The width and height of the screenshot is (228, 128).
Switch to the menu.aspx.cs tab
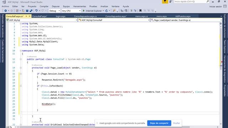[x=141, y=16]
